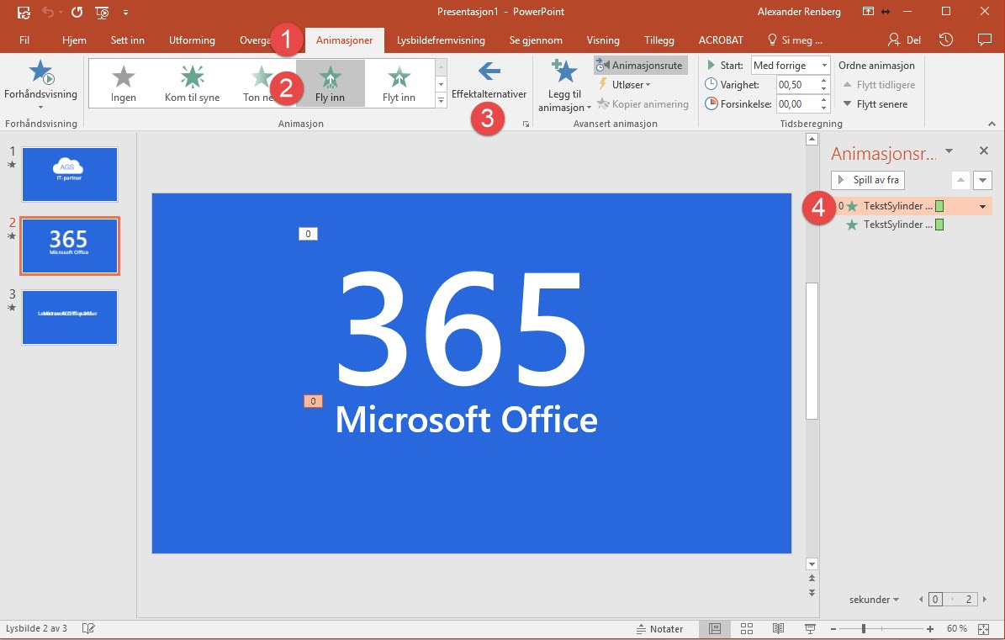Choose the Fly inn animation effect

(x=330, y=83)
